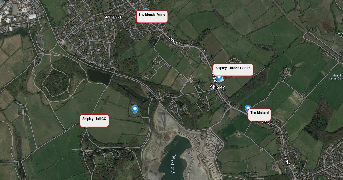
Task: Click the blue pin under Shipley Garden Centre label
Action: [x=219, y=78]
